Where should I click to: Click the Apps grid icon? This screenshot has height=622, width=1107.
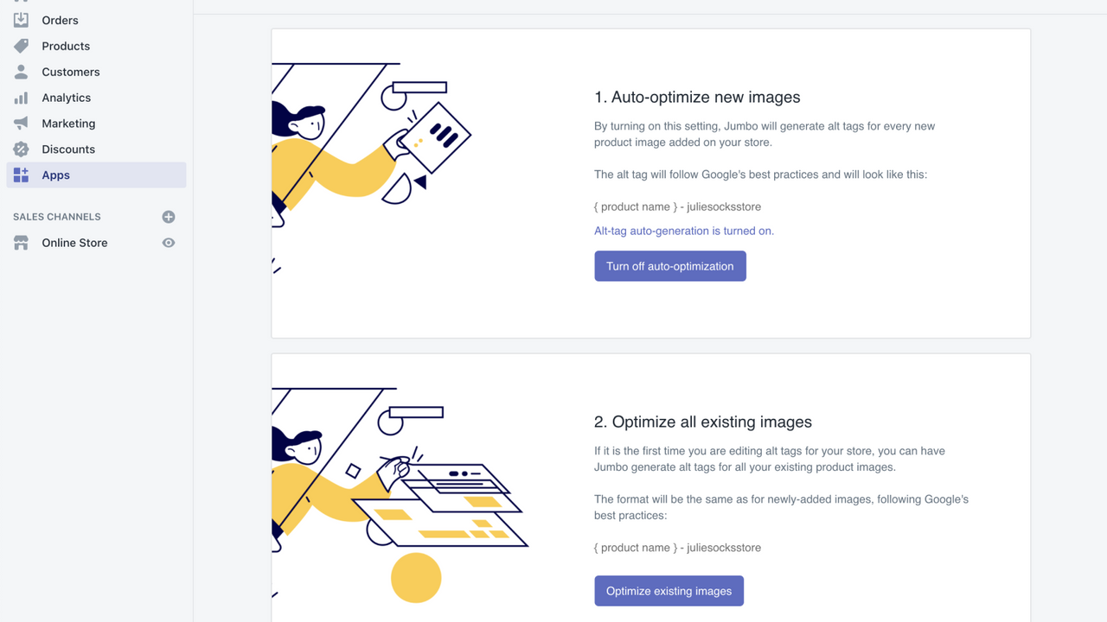click(21, 175)
